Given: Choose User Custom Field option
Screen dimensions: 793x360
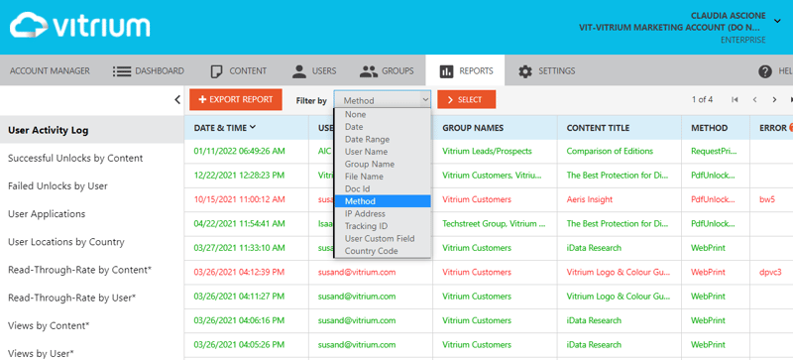Looking at the screenshot, I should tap(383, 238).
